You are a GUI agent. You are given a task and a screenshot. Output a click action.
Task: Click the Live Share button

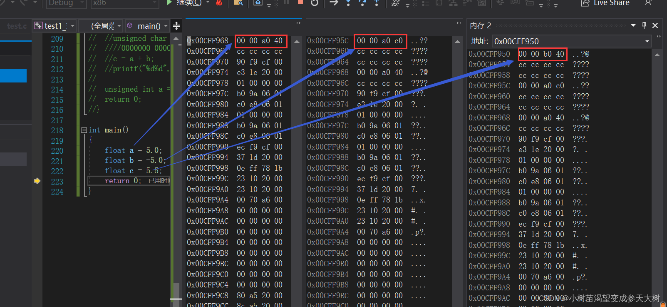coord(605,3)
